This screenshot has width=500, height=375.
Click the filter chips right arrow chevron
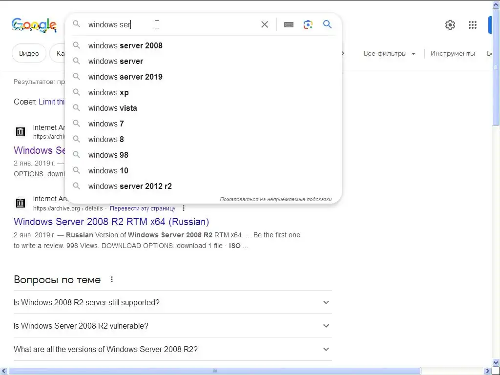coord(343,54)
